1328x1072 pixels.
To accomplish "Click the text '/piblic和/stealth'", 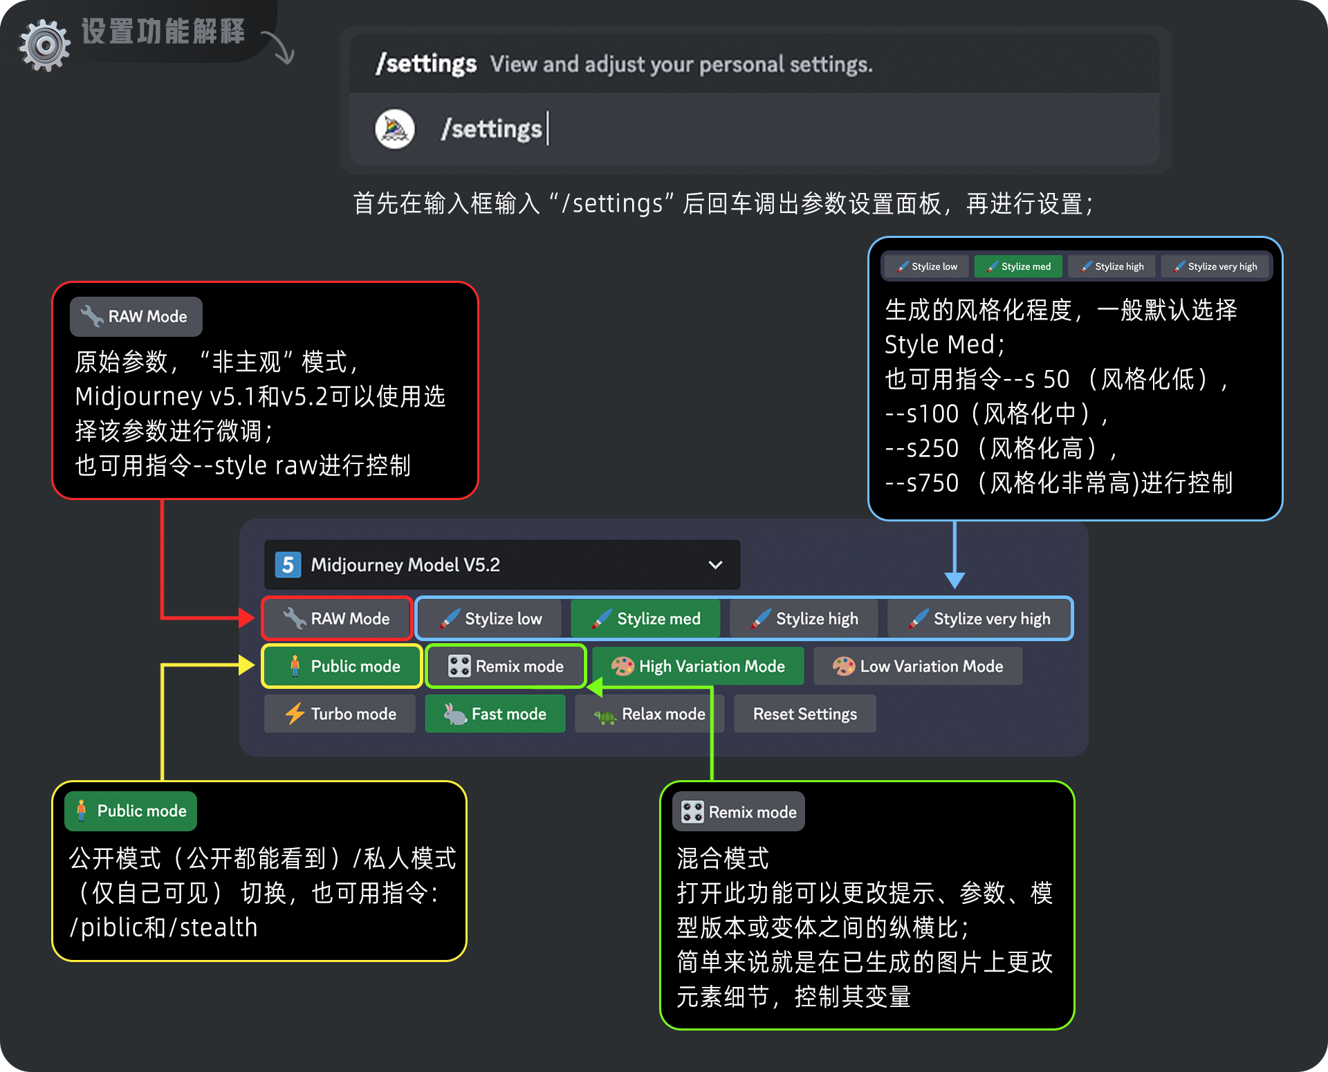I will pos(164,927).
